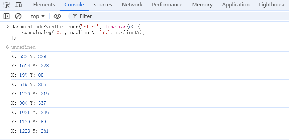Select the Console tab

point(74,5)
